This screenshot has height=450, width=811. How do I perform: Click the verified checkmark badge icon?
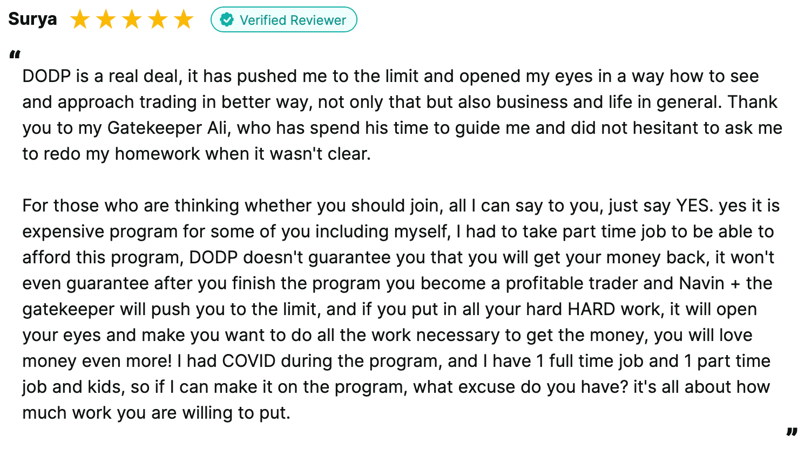[227, 20]
